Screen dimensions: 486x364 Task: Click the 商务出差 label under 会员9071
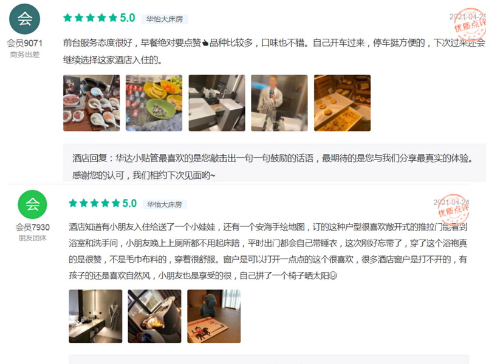pos(25,55)
